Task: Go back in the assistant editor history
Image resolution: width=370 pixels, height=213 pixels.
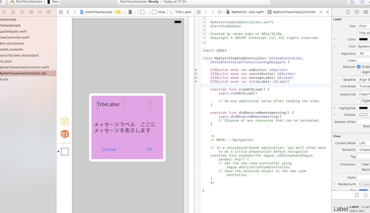Action: [x=206, y=12]
